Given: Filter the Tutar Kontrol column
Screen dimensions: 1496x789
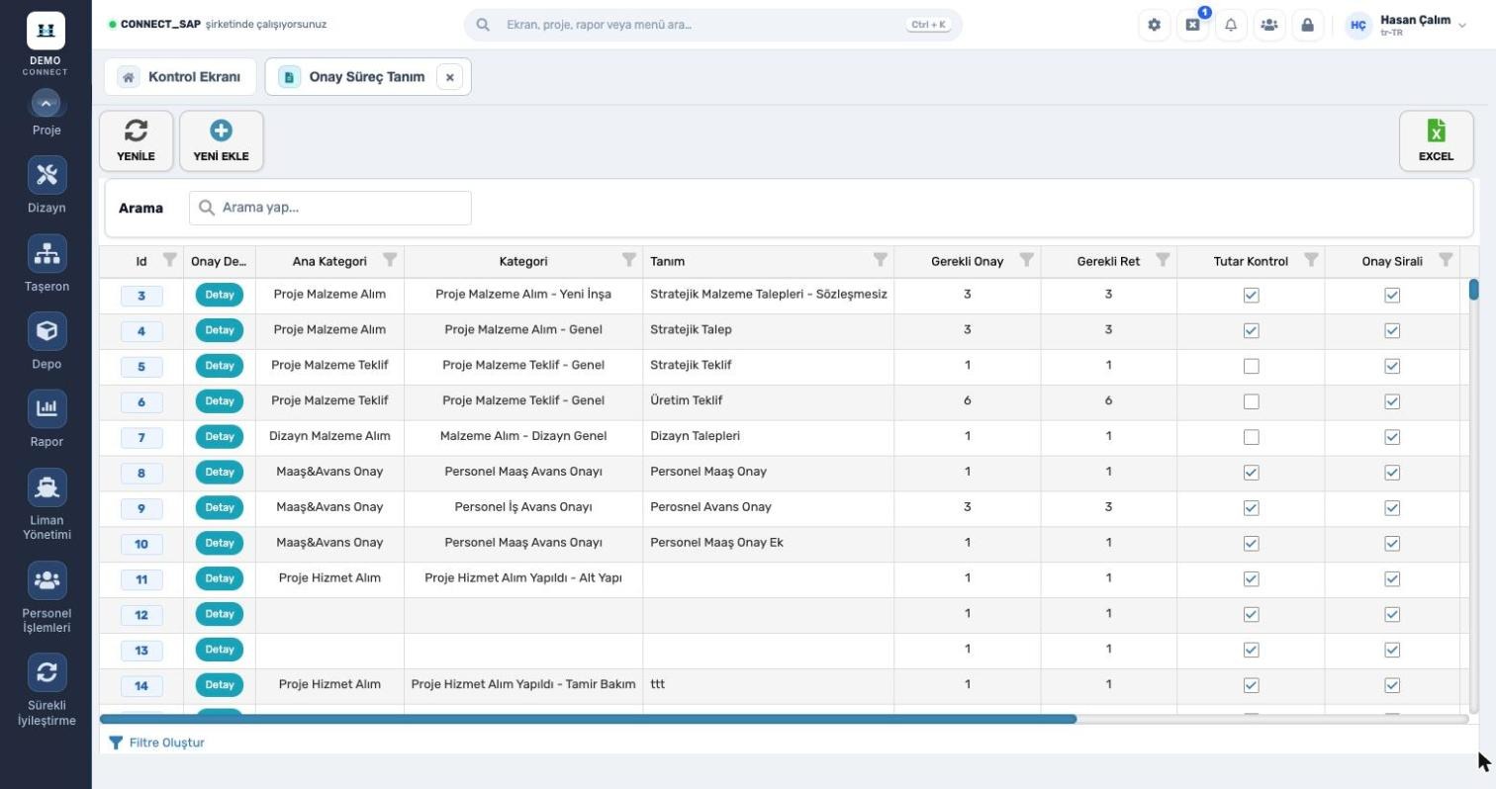Looking at the screenshot, I should (1311, 260).
